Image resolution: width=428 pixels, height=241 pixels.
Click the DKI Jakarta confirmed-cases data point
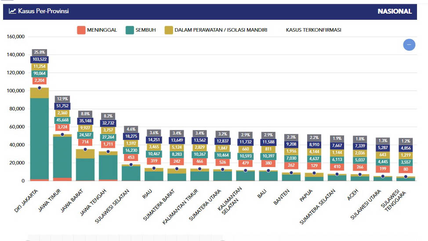(40, 88)
